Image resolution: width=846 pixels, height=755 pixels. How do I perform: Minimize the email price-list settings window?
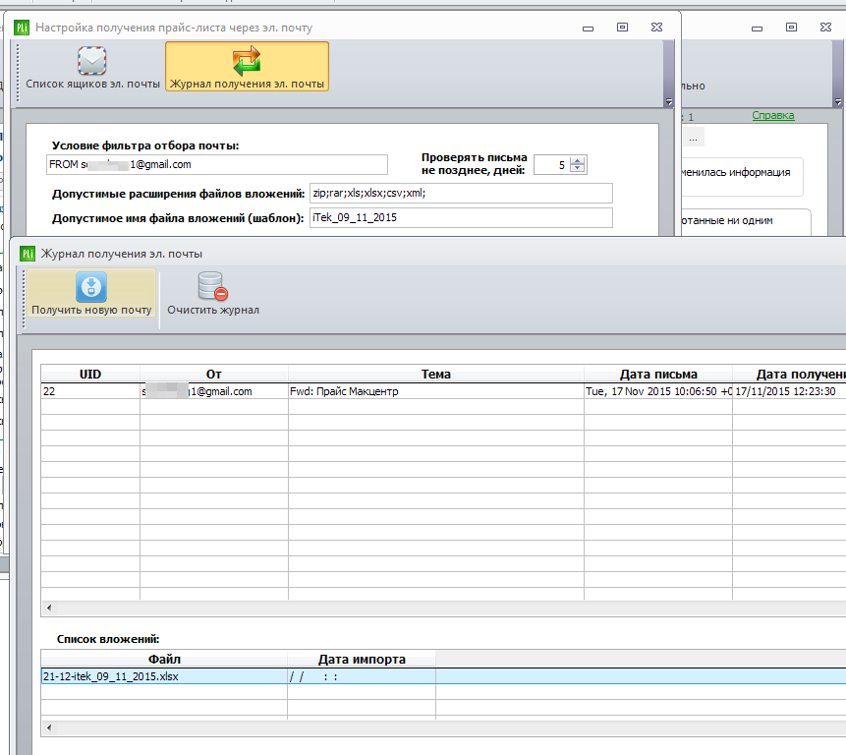pyautogui.click(x=589, y=28)
